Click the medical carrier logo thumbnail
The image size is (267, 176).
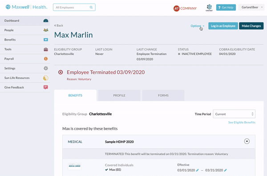tap(74, 166)
